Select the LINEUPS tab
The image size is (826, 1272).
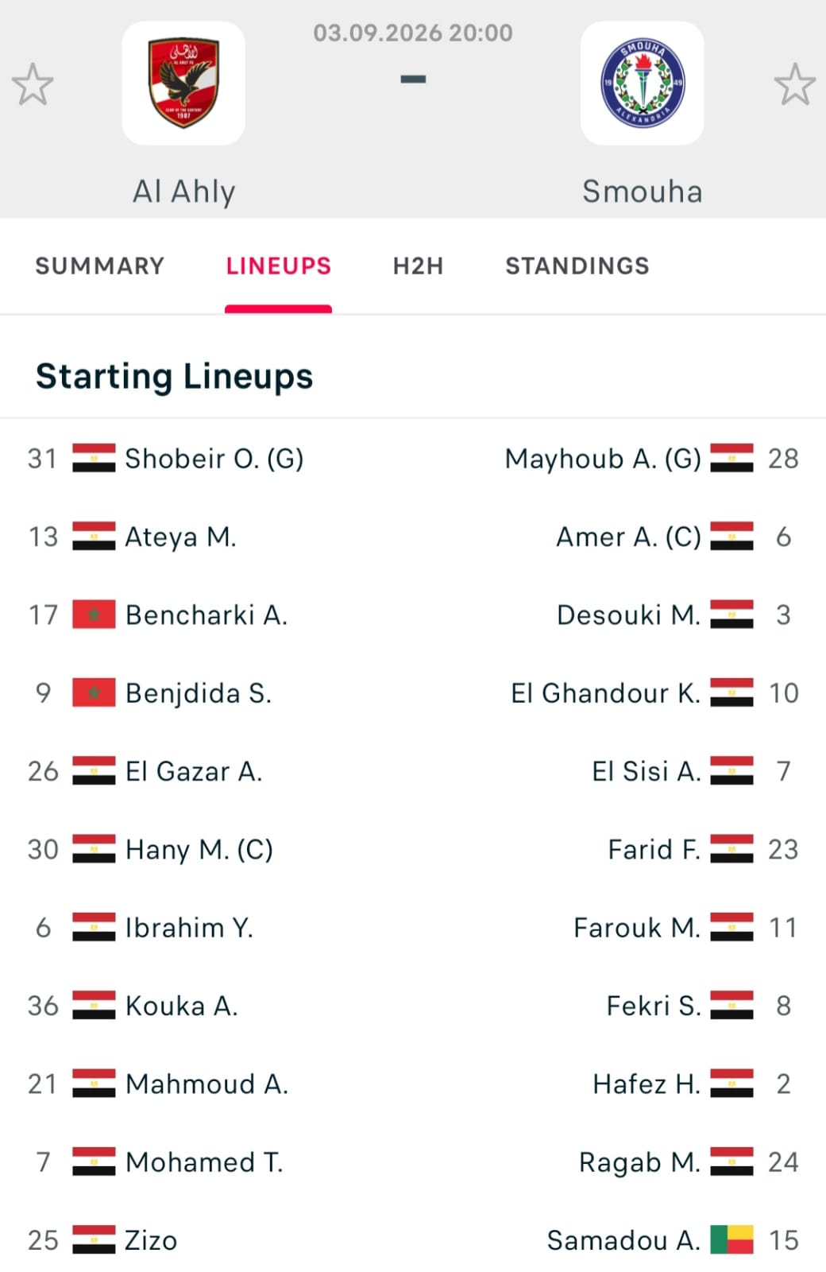[278, 266]
